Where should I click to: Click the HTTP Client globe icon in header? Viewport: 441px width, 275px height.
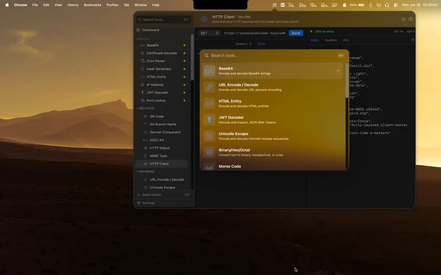pos(204,19)
